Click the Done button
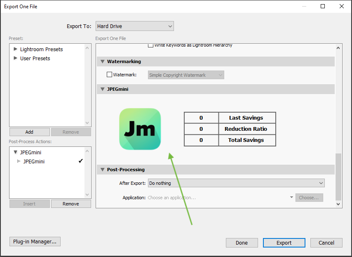Screen dimensions: 352x257 [x=242, y=243]
